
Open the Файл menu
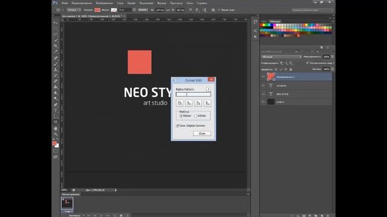click(65, 3)
